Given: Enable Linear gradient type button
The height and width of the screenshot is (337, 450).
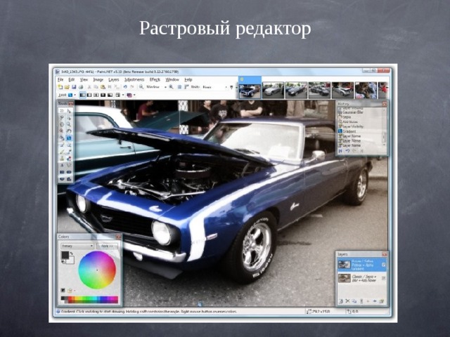Looking at the screenshot, I should (x=83, y=95).
